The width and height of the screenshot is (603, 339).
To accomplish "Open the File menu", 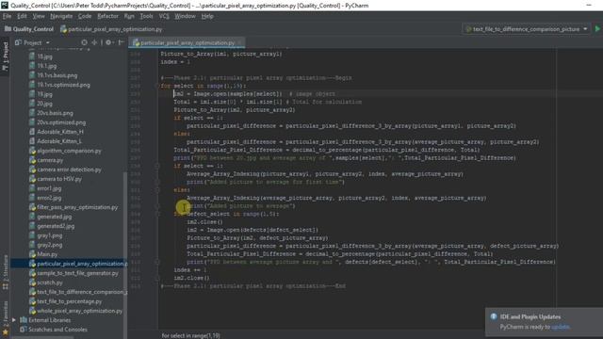I will point(8,16).
